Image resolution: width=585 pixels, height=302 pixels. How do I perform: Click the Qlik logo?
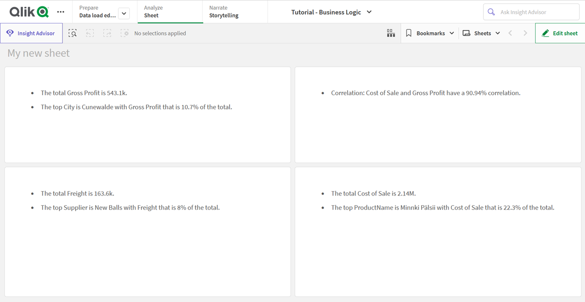29,12
